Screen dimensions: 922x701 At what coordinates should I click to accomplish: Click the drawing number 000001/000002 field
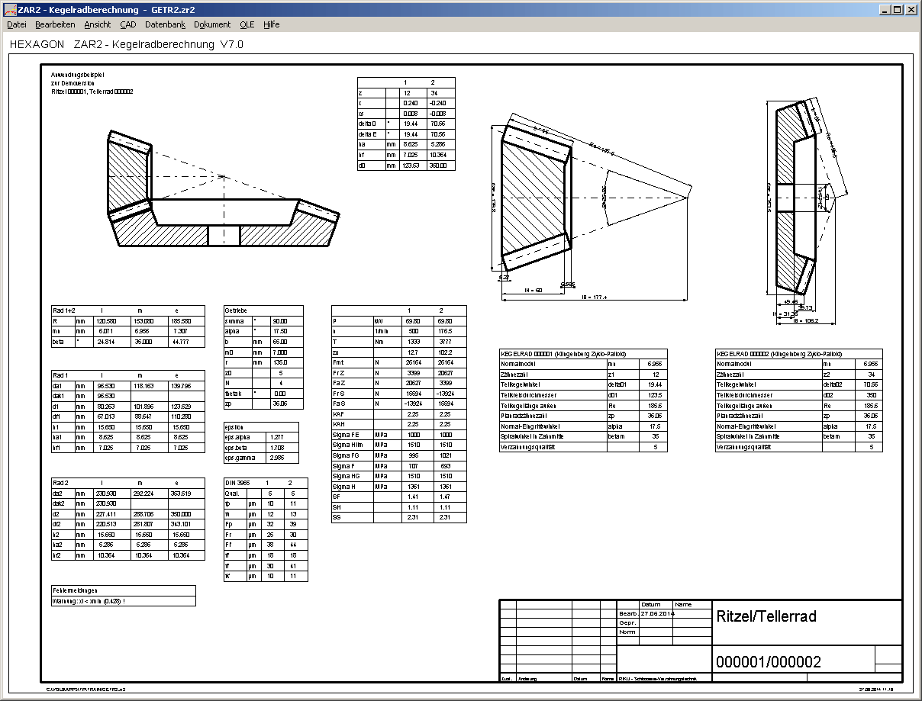794,661
